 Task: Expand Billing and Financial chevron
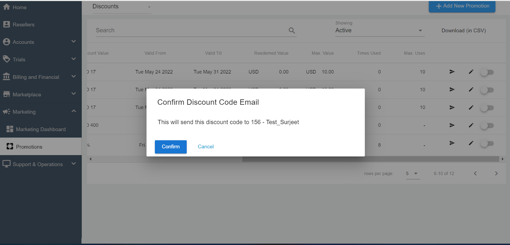click(x=74, y=76)
